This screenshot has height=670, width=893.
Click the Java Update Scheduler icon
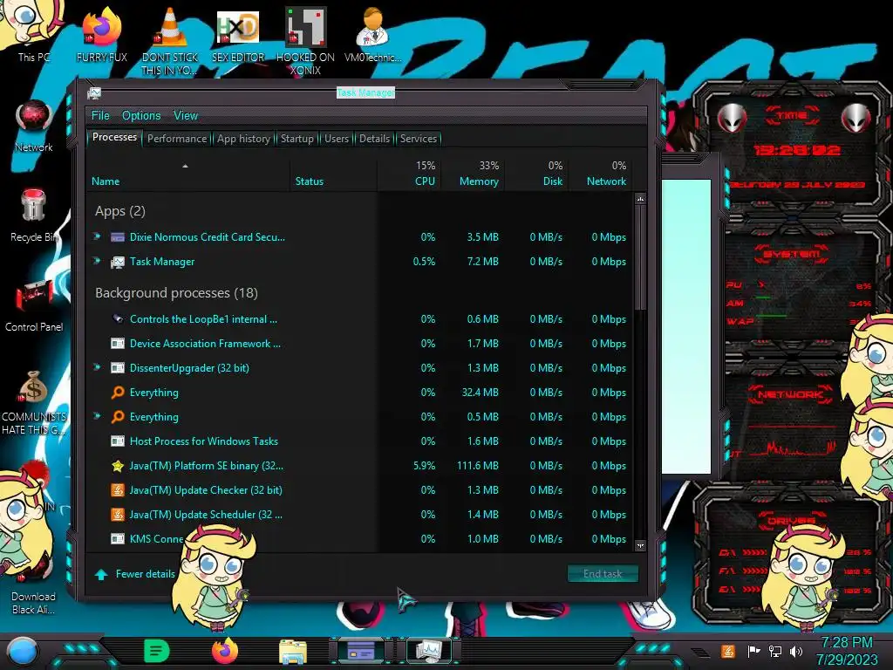coord(118,515)
